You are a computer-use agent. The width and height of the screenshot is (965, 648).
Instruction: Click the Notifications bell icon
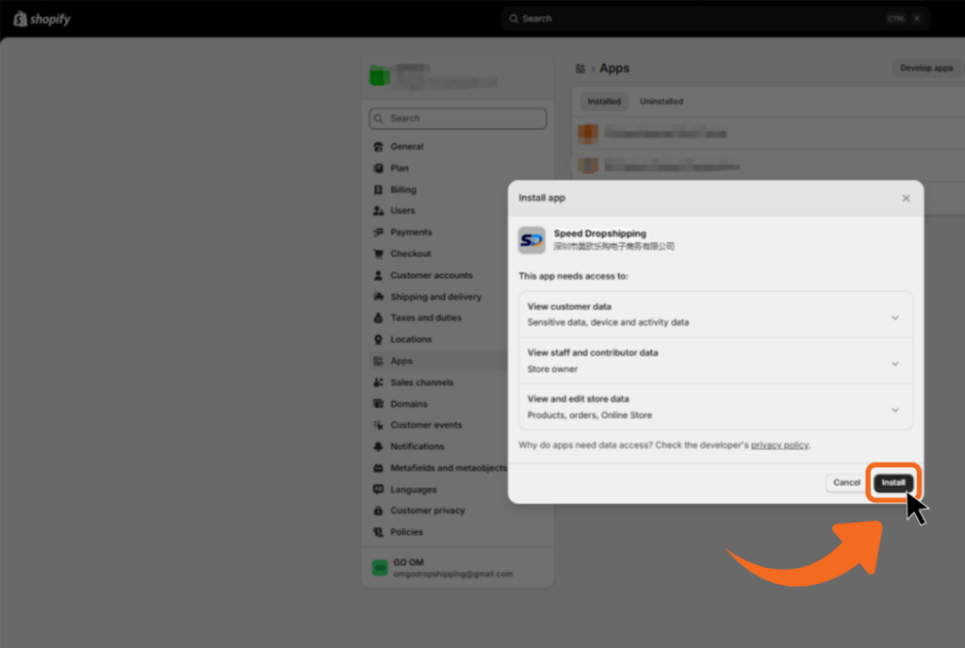point(379,446)
